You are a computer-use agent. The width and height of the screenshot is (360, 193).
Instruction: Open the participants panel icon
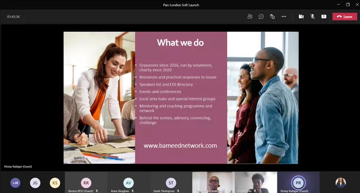click(250, 16)
